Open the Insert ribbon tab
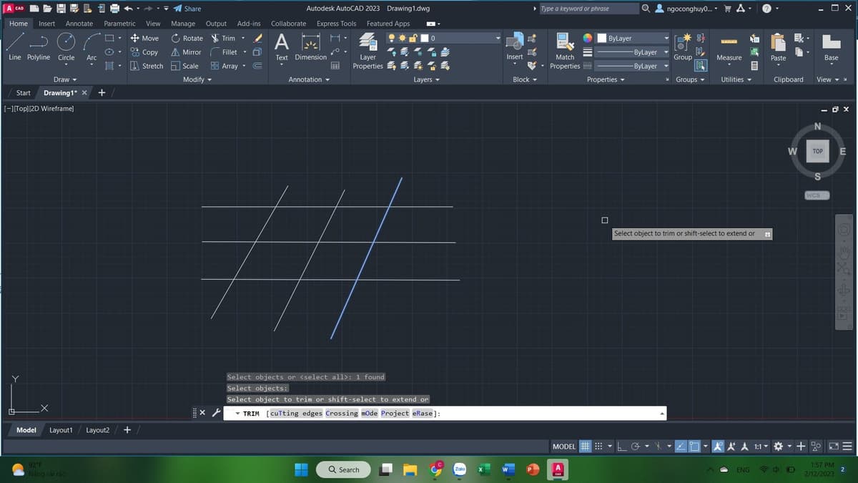 [x=46, y=24]
